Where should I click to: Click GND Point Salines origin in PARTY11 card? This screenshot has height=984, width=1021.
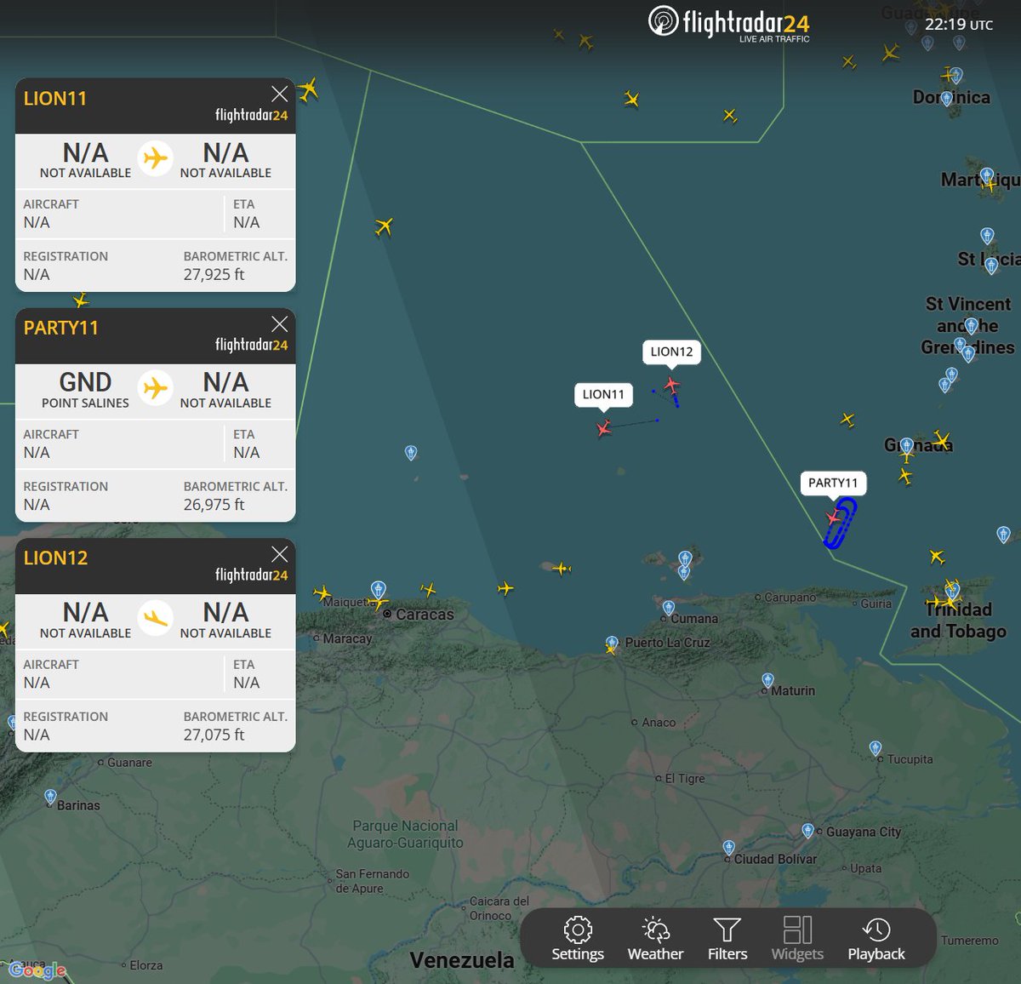(x=85, y=390)
